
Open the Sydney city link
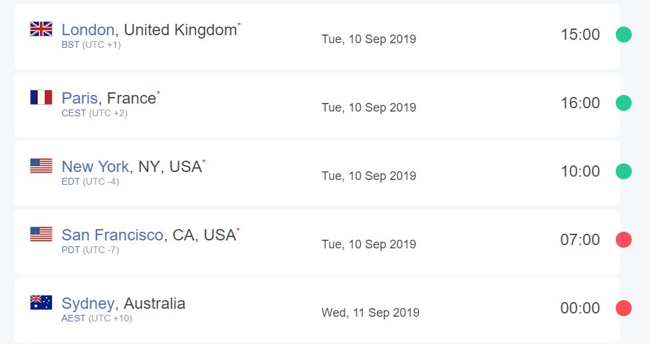[88, 304]
